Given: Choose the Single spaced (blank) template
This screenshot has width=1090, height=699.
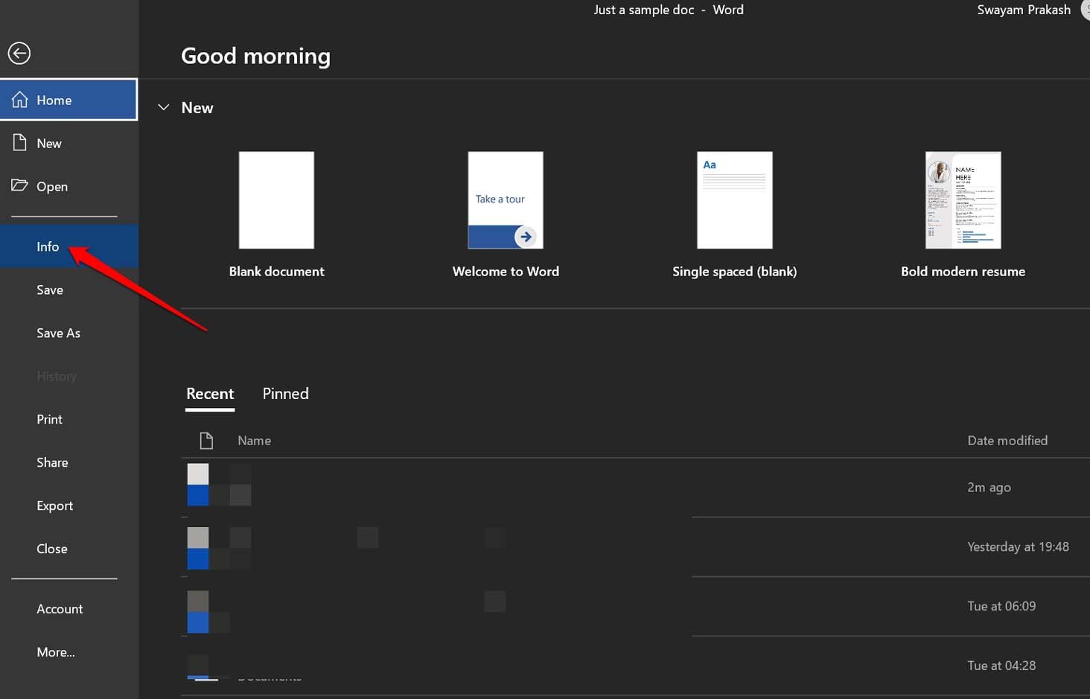Looking at the screenshot, I should pyautogui.click(x=734, y=215).
